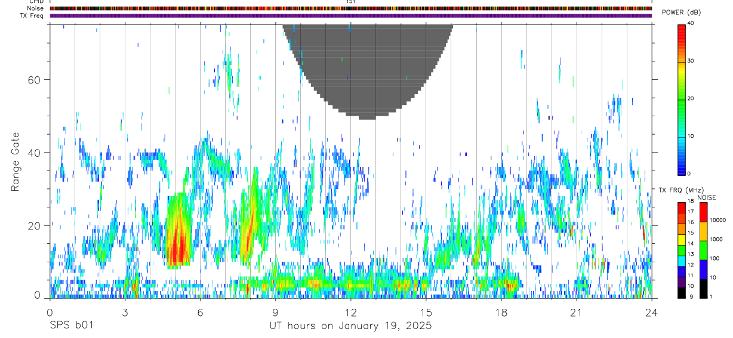Click the 1000 label on the NOISE scale
Viewport: 733px width, 338px height.
tap(716, 239)
